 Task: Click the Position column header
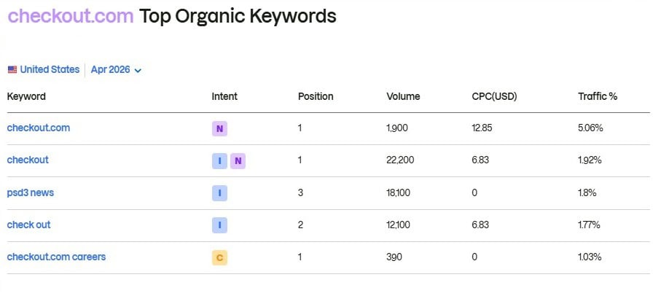click(316, 96)
